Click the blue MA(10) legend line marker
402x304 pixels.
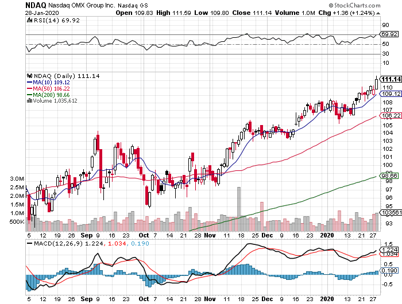click(x=30, y=82)
